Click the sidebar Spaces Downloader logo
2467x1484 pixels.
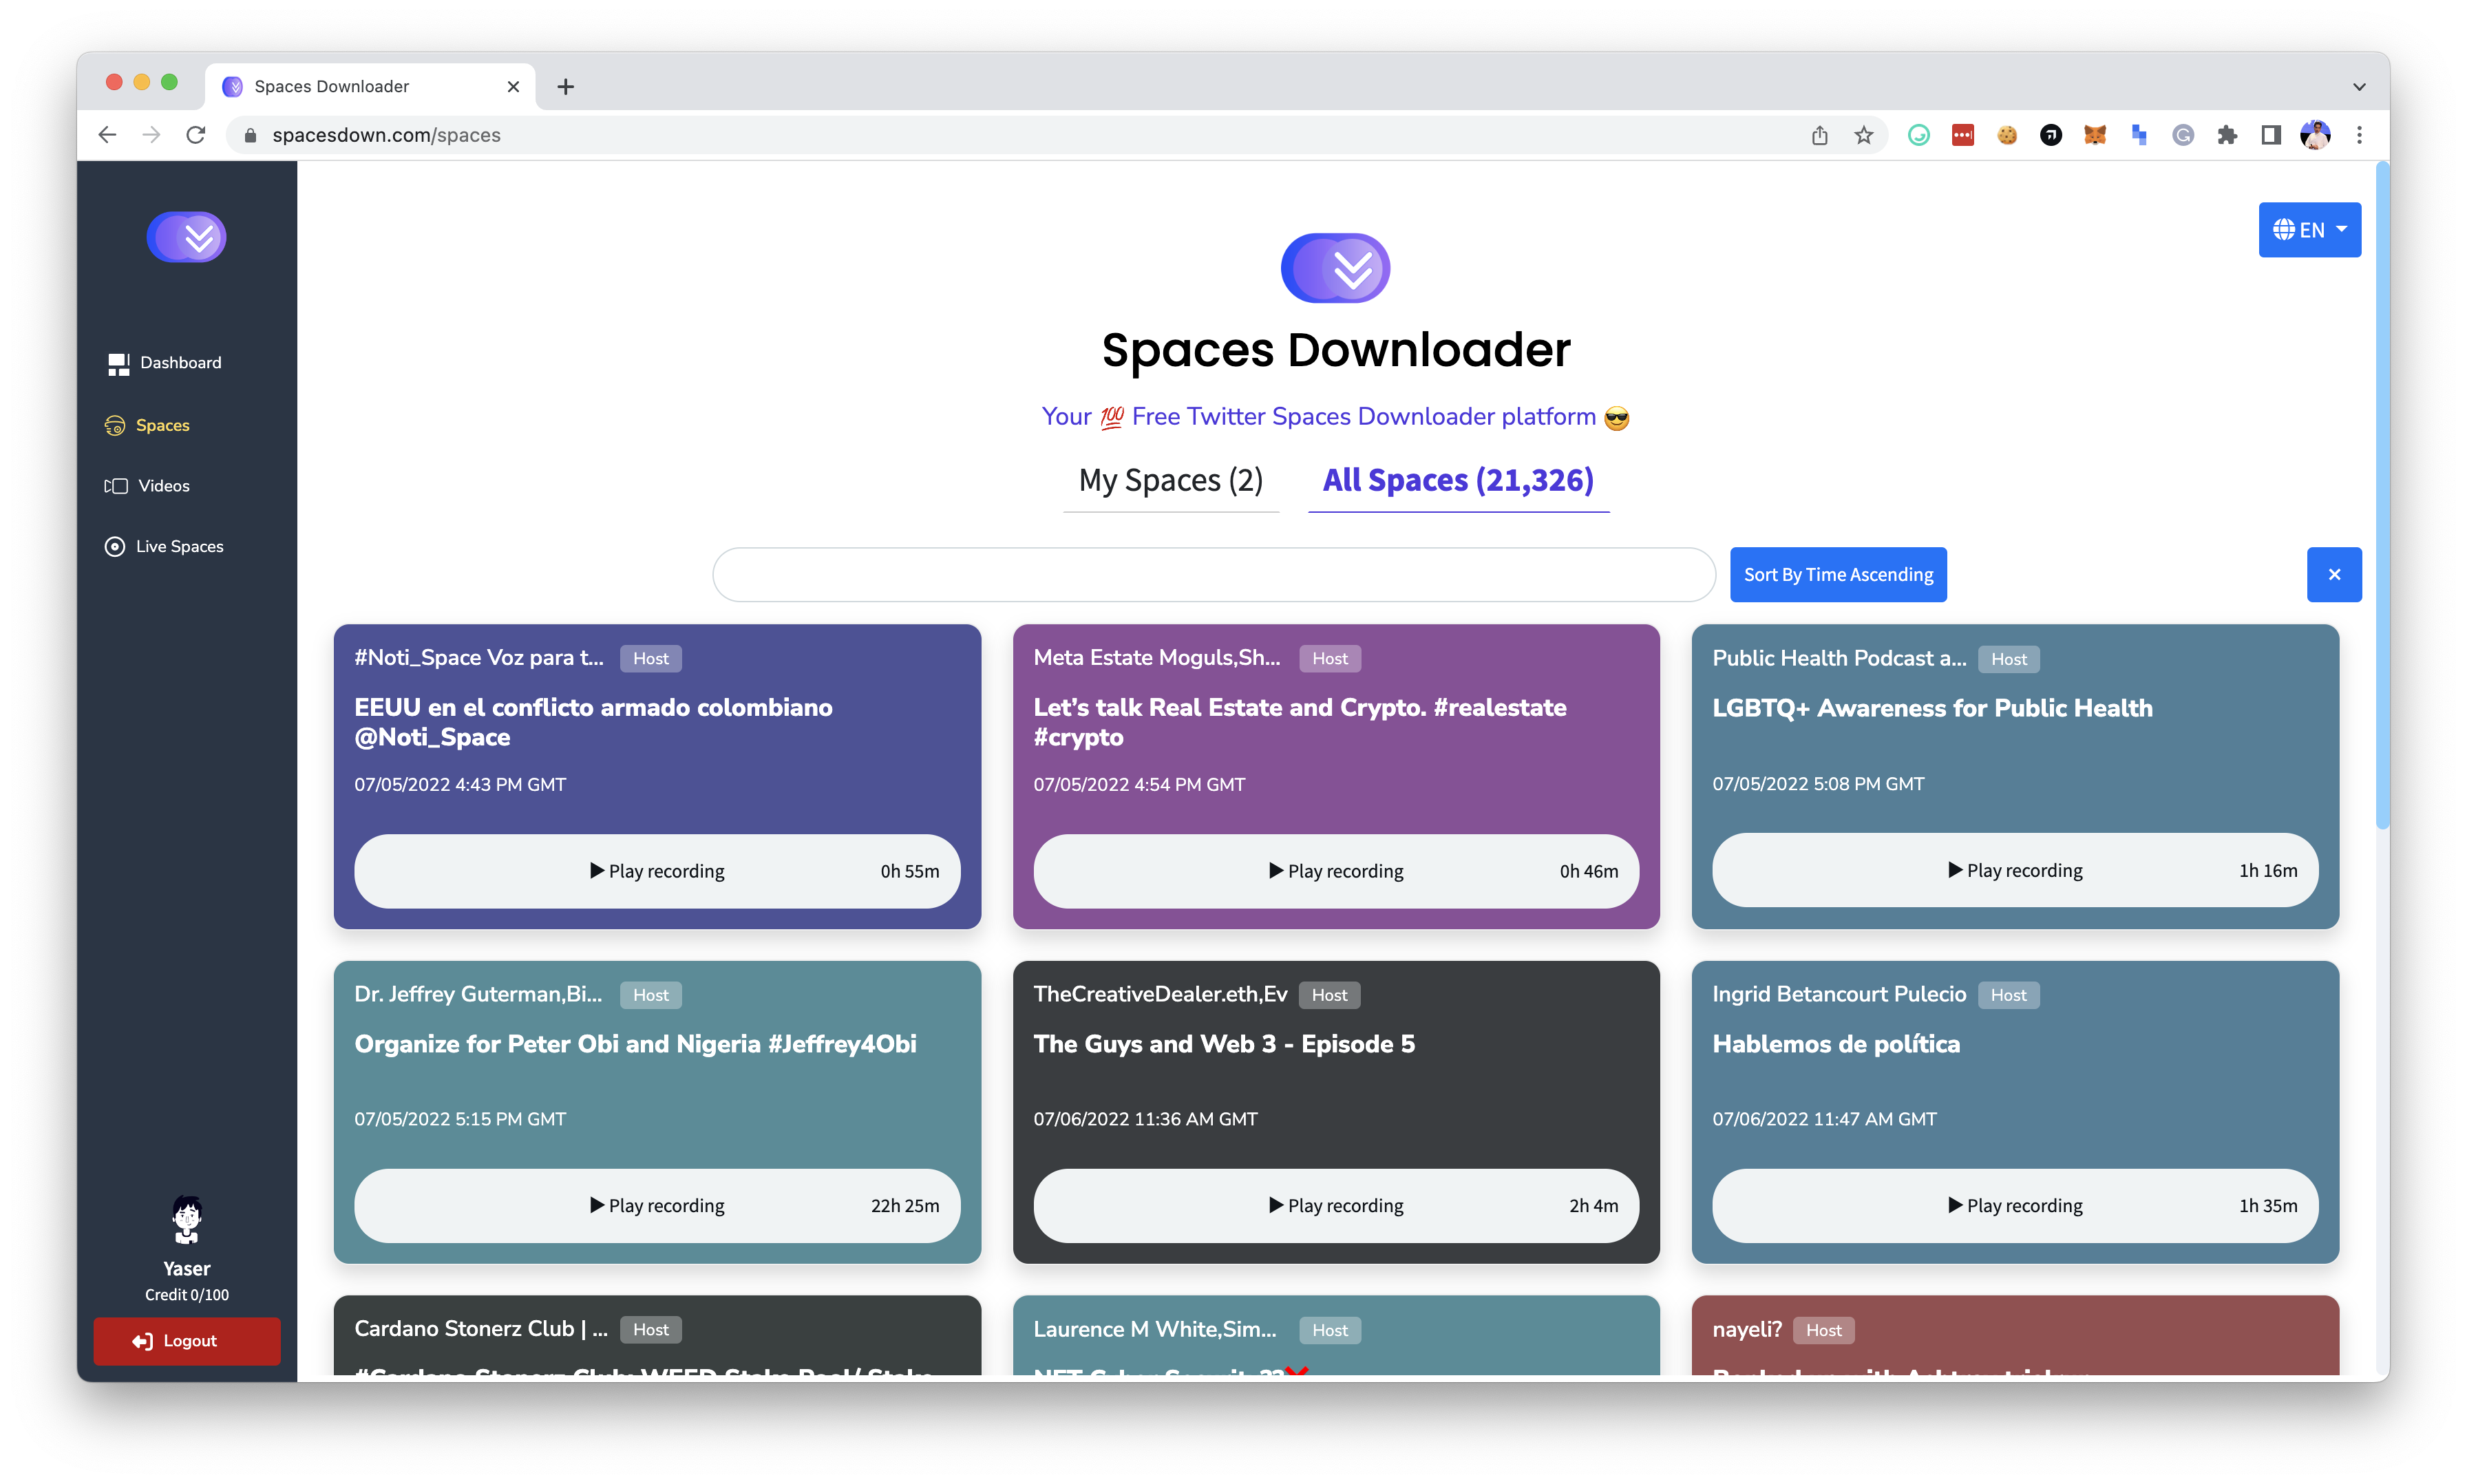pos(186,237)
